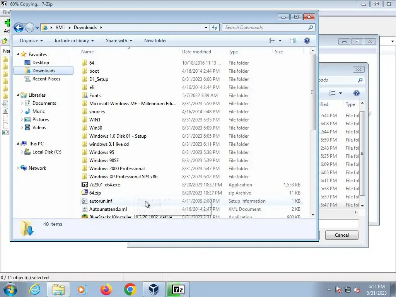Click the refresh button beside address bar
The image size is (396, 297).
point(215,27)
